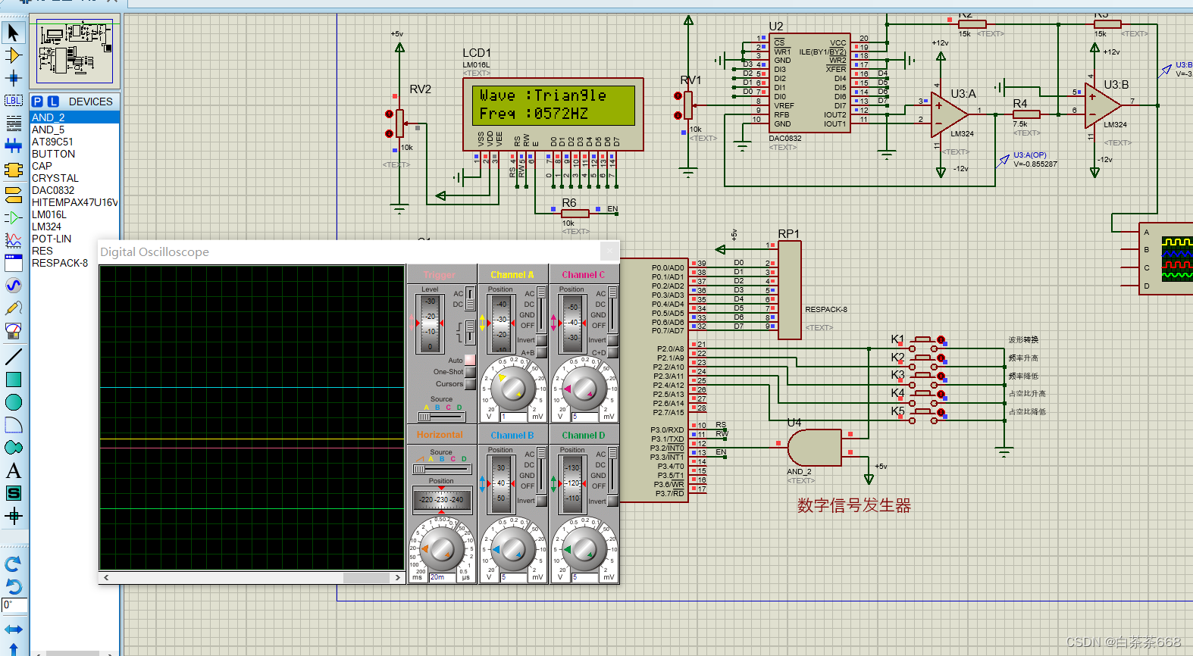Select AT89C51 in the devices list
This screenshot has height=656, width=1193.
click(x=52, y=142)
